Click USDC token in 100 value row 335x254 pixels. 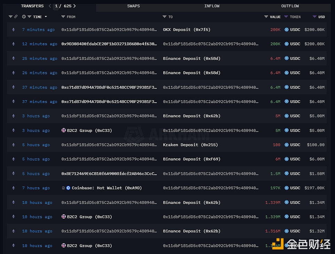point(295,145)
